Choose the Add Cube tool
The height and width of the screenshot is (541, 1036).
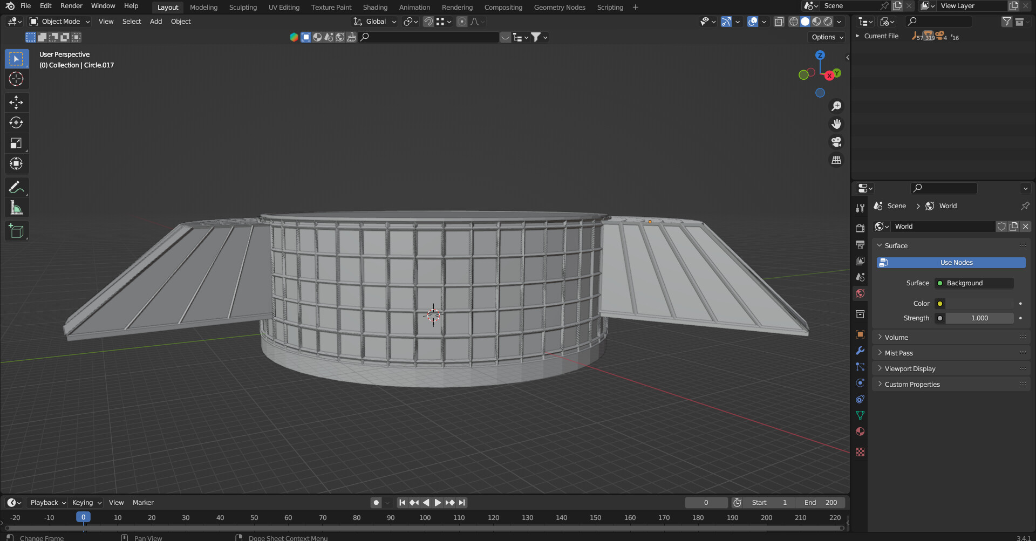point(16,231)
